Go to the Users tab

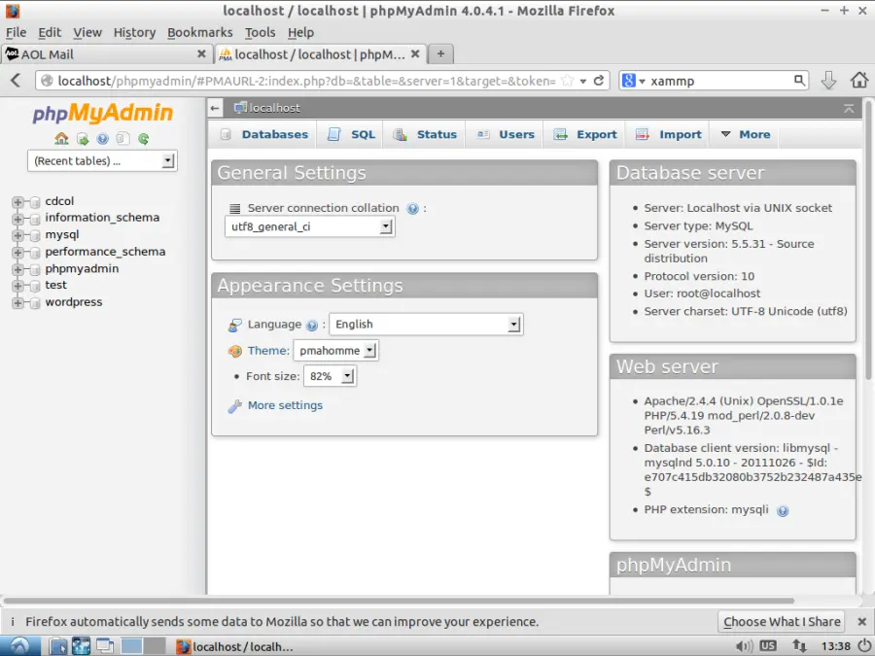505,134
